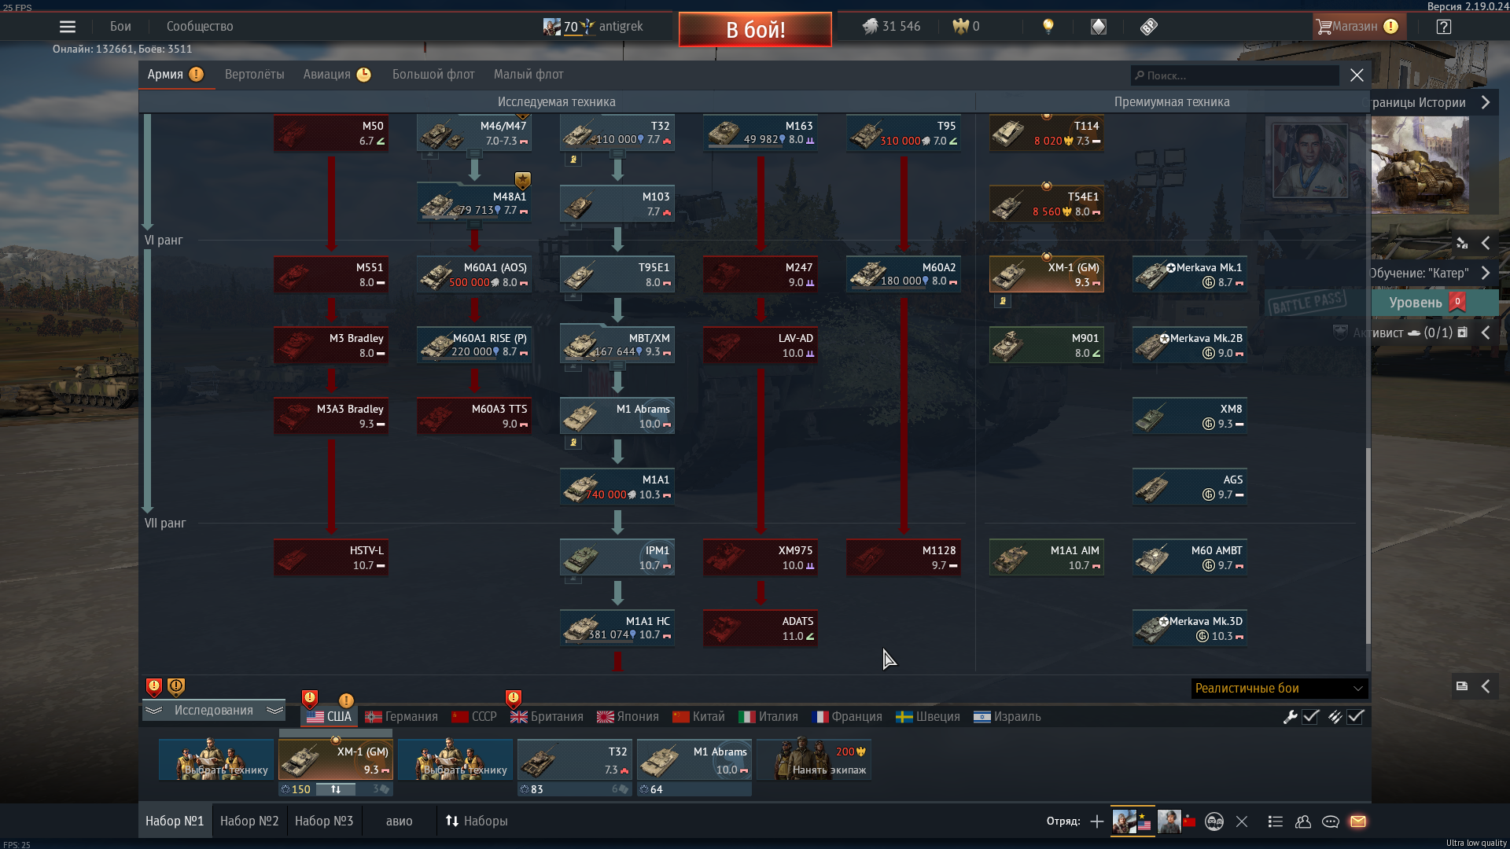Image resolution: width=1510 pixels, height=849 pixels.
Task: Select the M1A1 tank in research tree
Action: 617,487
